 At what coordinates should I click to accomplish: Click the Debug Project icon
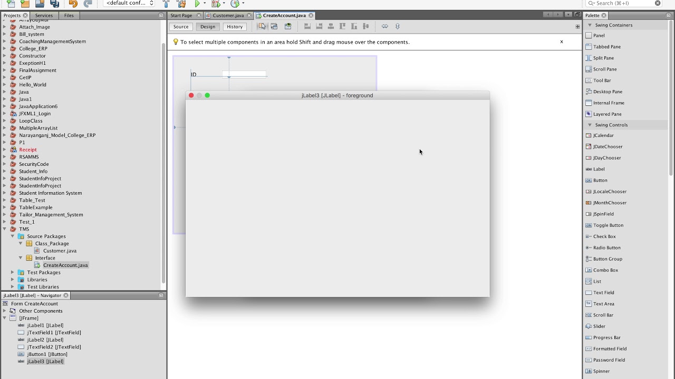point(215,3)
